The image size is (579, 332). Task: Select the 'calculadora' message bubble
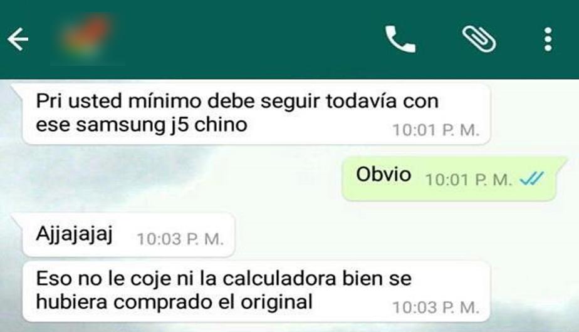click(256, 291)
